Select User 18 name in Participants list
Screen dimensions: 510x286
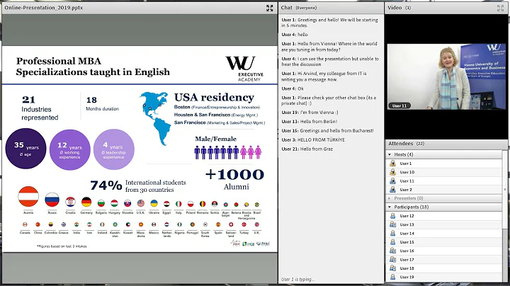pos(407,269)
